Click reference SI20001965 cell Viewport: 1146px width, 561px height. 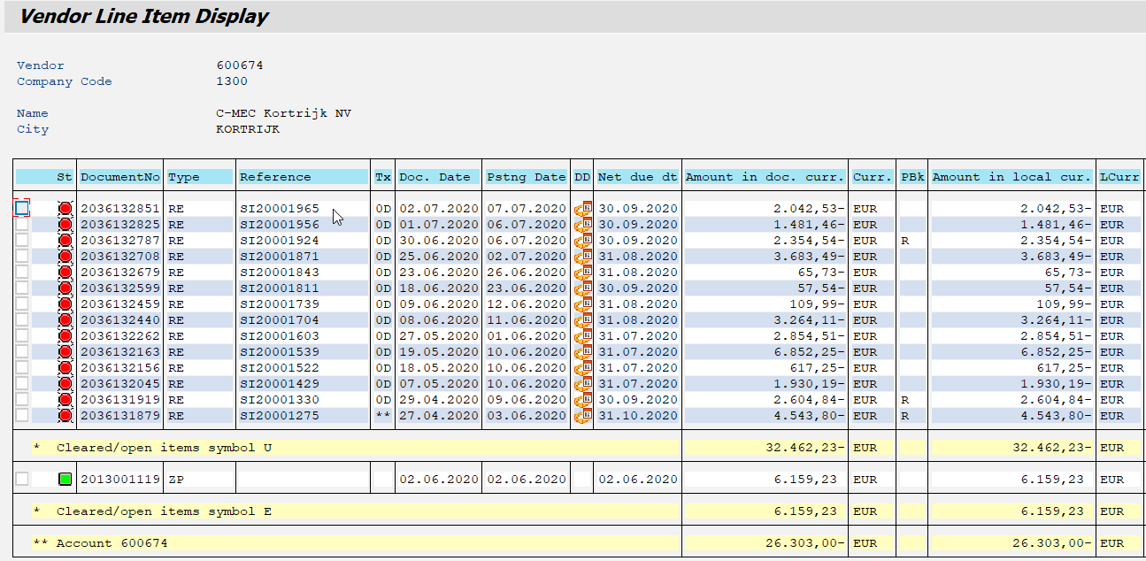click(x=280, y=209)
